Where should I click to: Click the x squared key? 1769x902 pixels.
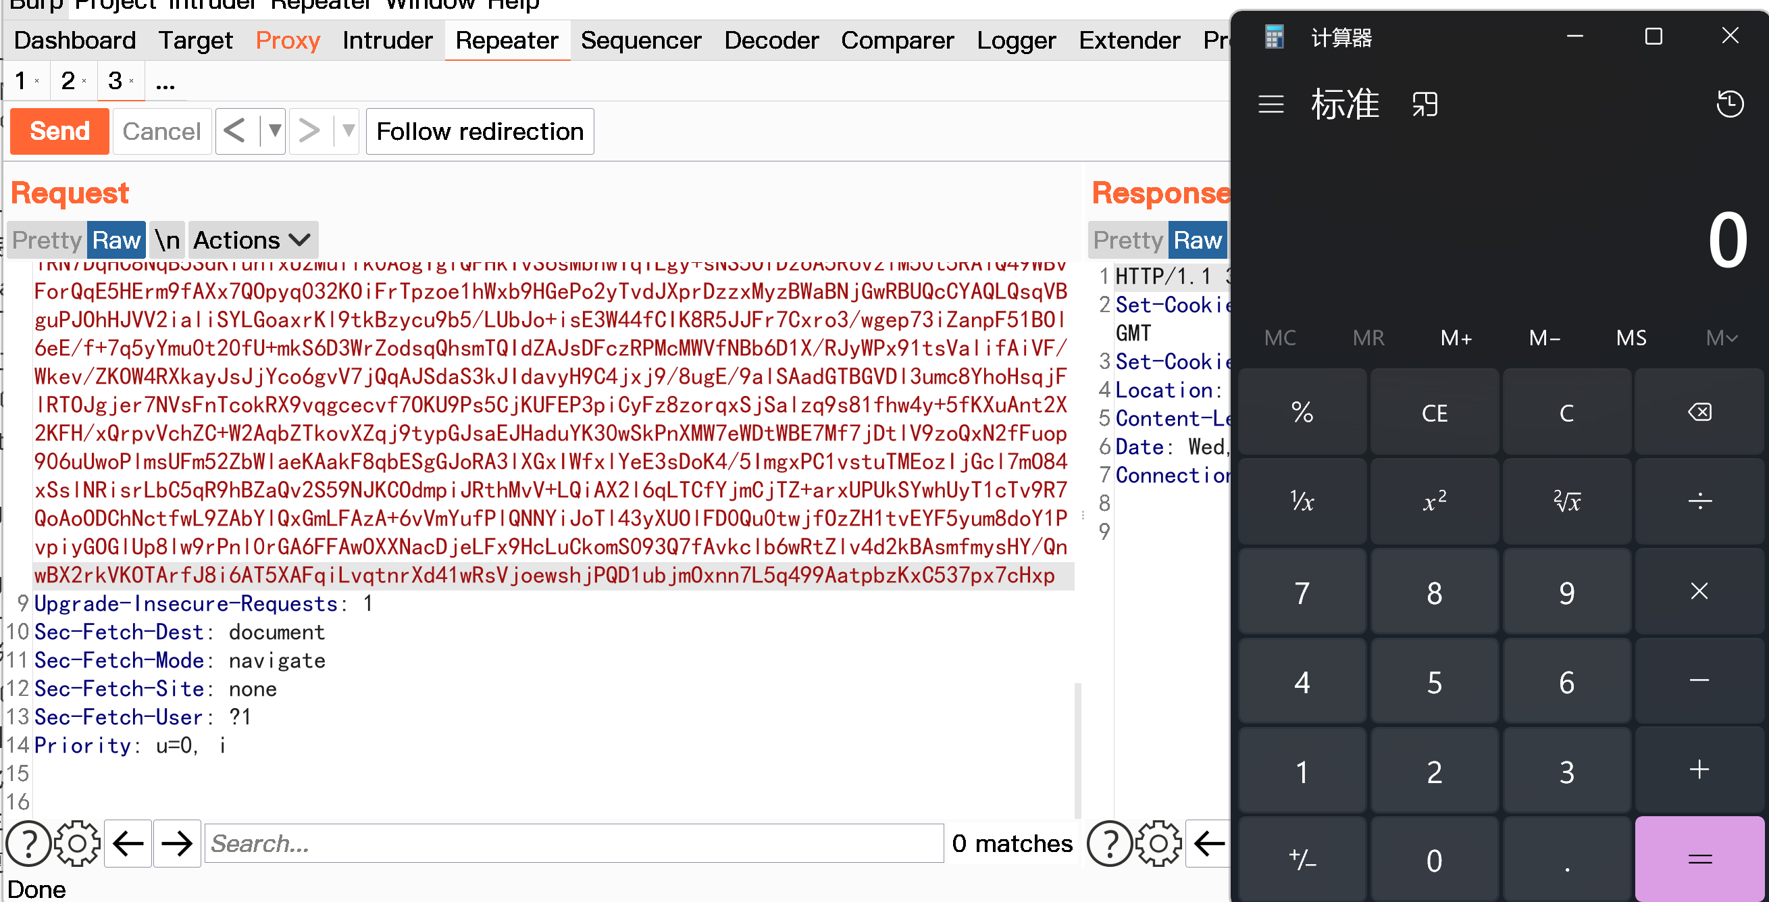(1434, 501)
